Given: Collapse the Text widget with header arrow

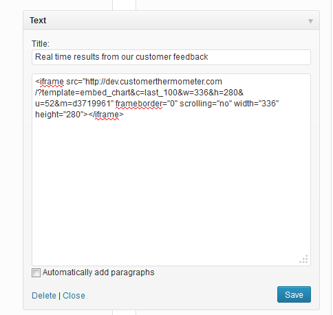Looking at the screenshot, I should point(310,21).
